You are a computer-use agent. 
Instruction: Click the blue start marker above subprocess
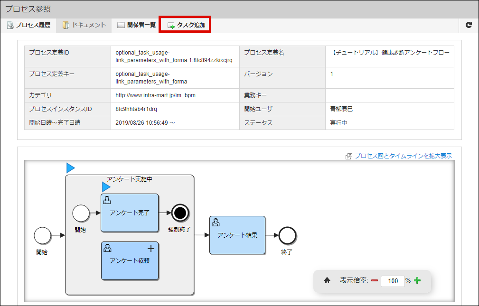click(70, 167)
